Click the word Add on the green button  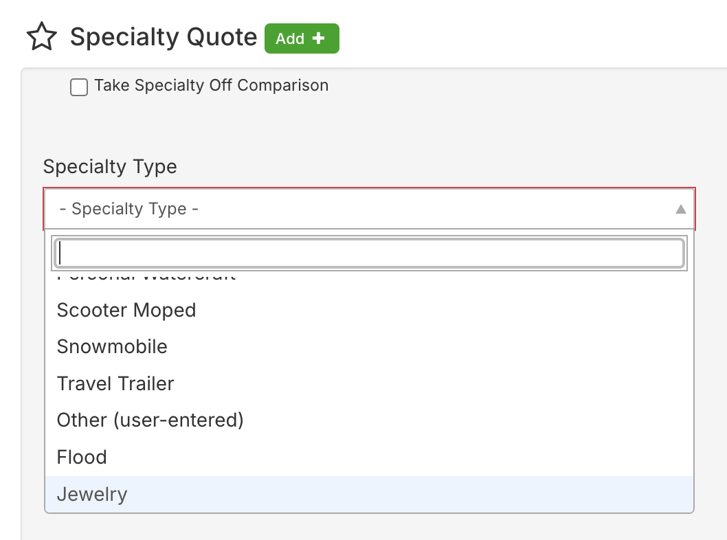point(290,38)
